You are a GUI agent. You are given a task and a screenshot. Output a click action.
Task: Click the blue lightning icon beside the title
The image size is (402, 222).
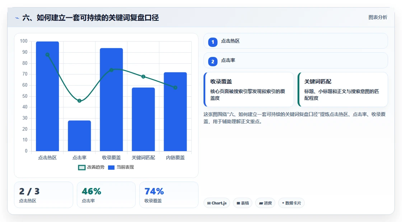17,18
